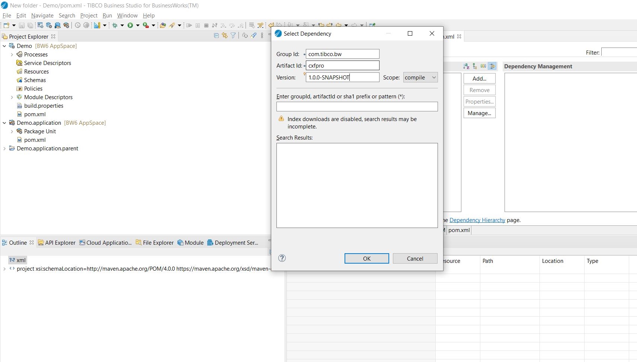The height and width of the screenshot is (362, 637).
Task: Click the blue ruler perspective icon
Action: 97,25
